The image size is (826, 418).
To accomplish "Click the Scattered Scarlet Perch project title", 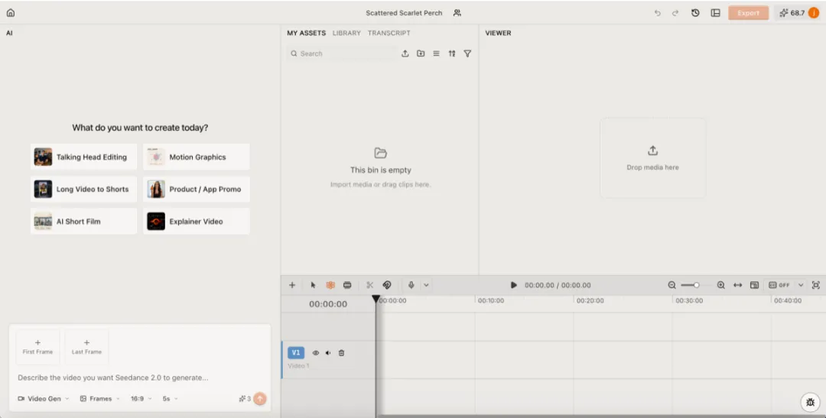I will pos(404,13).
